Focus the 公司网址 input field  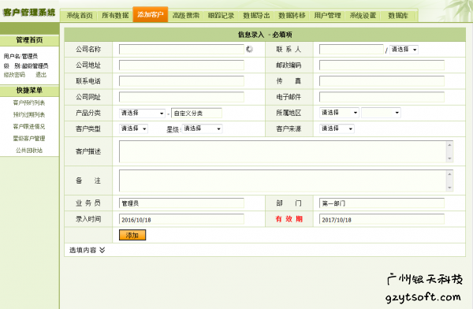coord(181,97)
